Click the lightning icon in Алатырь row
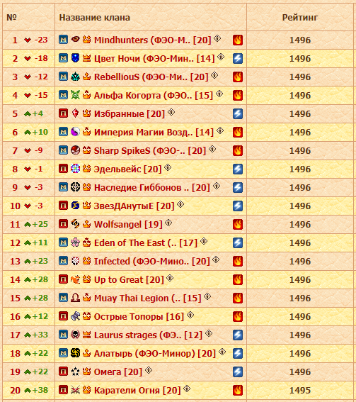 (x=238, y=353)
